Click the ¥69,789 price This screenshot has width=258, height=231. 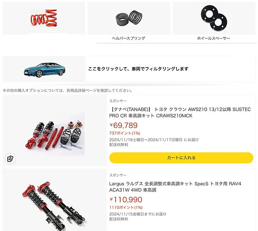[123, 126]
